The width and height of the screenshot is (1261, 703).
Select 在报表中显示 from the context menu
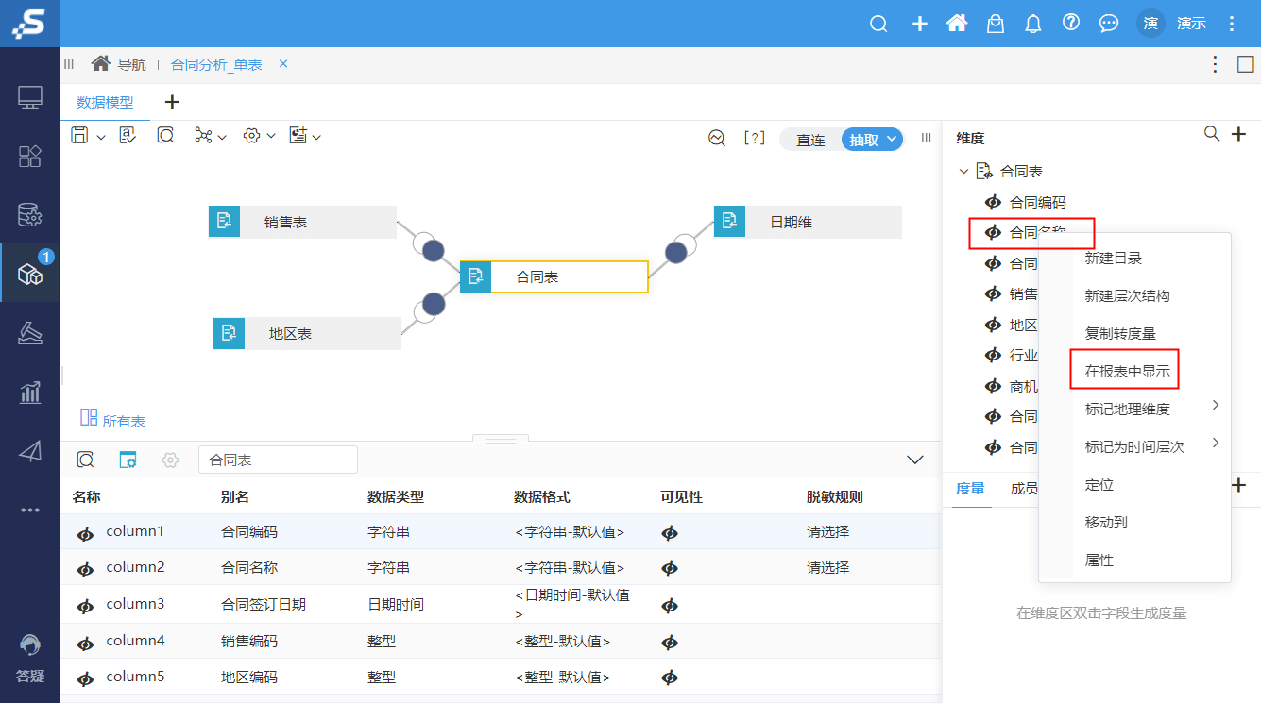(x=1124, y=369)
